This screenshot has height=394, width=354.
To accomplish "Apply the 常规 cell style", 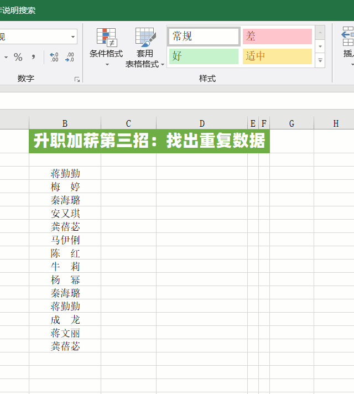I will [x=204, y=37].
